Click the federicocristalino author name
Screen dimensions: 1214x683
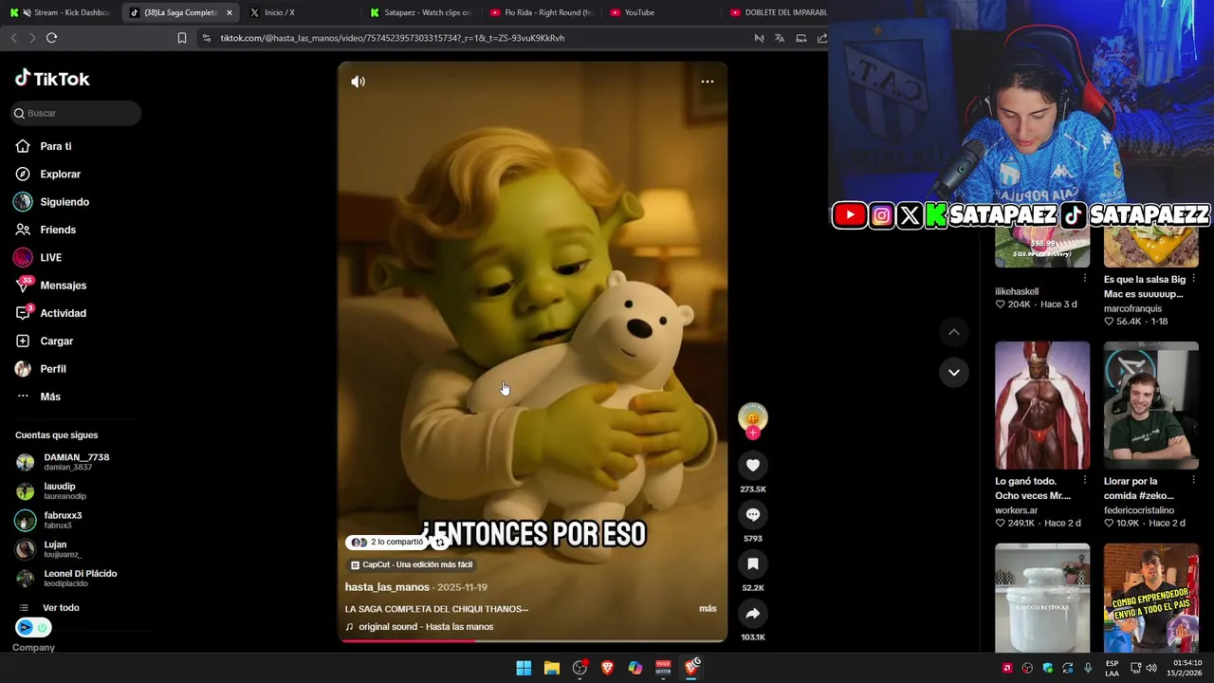(1139, 510)
